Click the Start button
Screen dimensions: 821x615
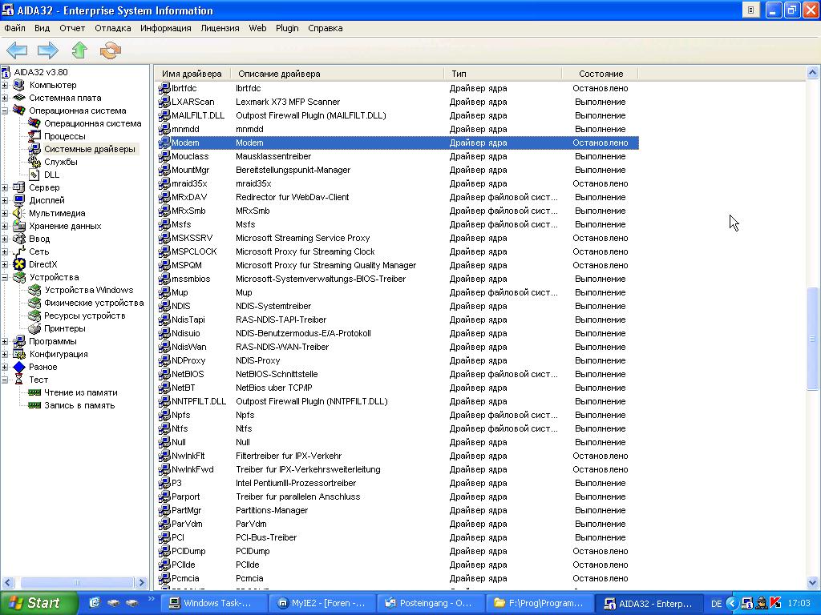point(38,603)
